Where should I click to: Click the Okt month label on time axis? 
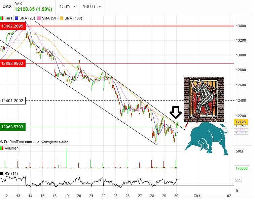[x=197, y=196]
